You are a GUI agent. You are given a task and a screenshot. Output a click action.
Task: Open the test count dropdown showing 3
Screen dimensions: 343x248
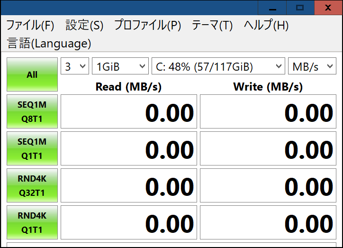point(75,66)
